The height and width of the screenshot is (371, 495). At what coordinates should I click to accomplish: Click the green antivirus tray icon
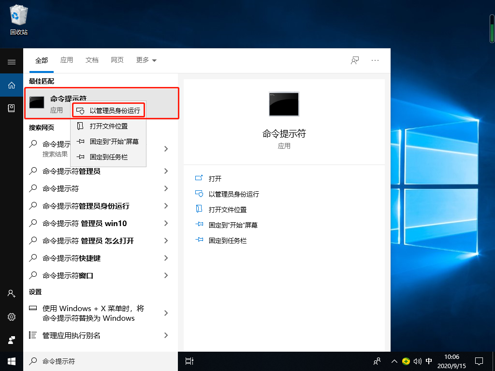pos(407,361)
